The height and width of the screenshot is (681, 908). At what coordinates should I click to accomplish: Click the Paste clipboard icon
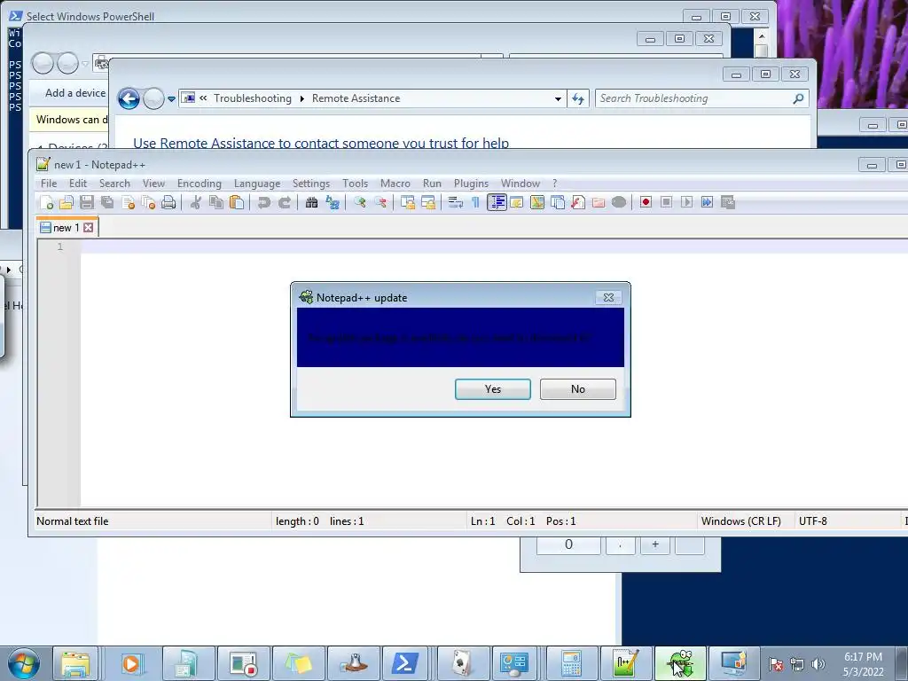236,202
